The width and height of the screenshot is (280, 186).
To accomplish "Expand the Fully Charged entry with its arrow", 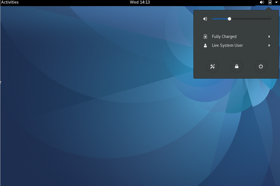I will point(269,36).
